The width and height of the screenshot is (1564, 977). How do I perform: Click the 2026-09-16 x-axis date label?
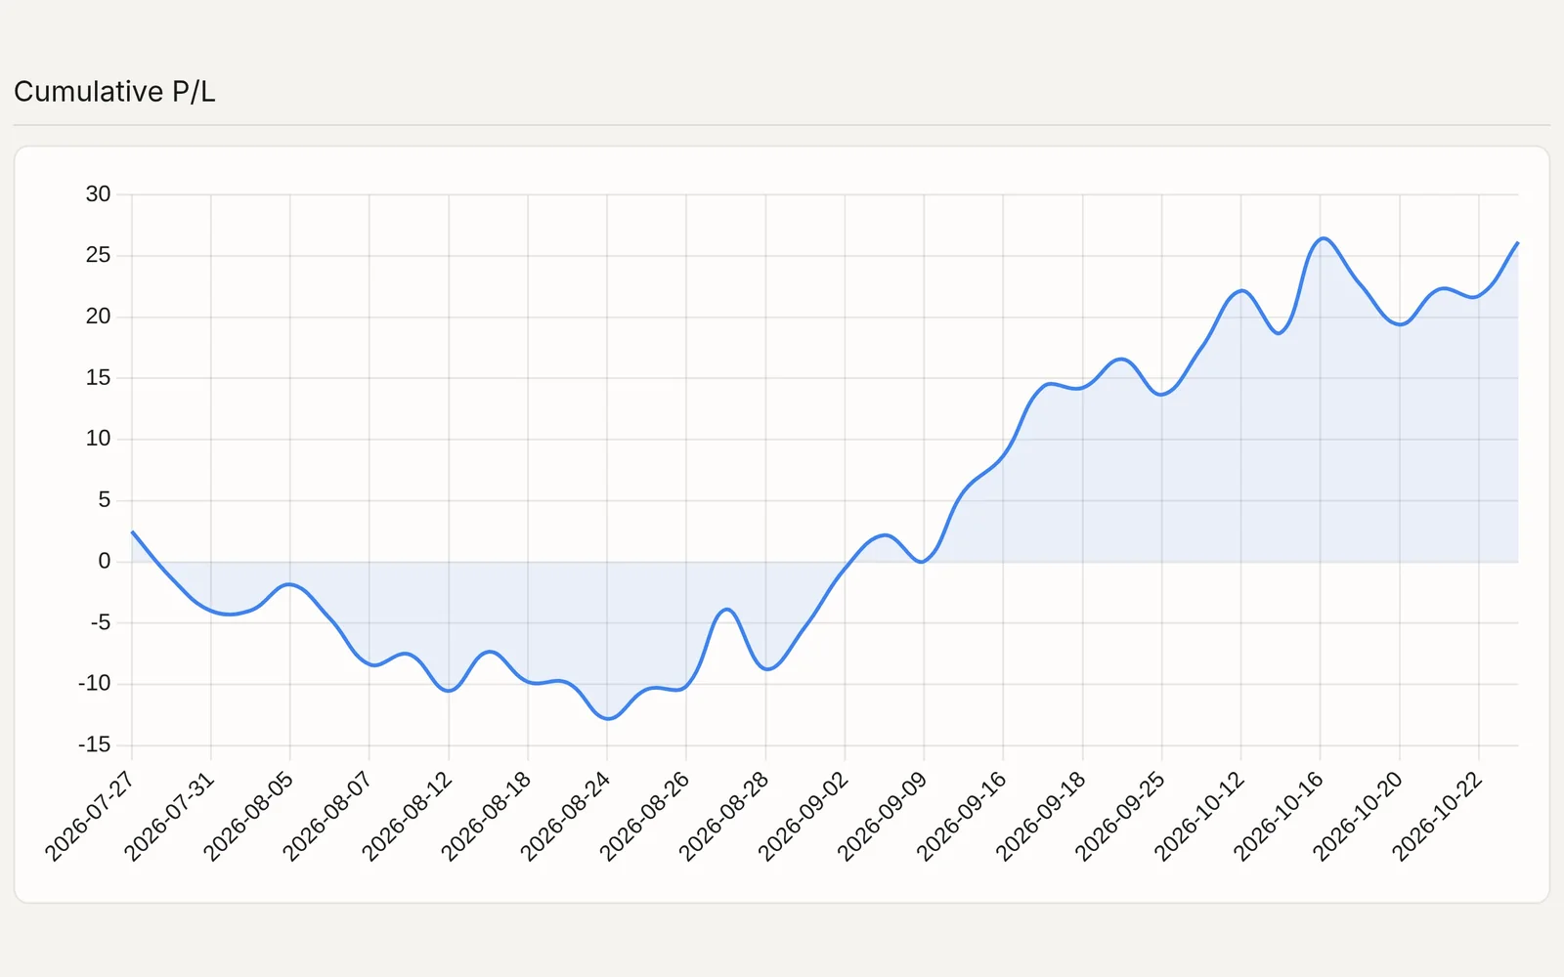click(x=961, y=817)
